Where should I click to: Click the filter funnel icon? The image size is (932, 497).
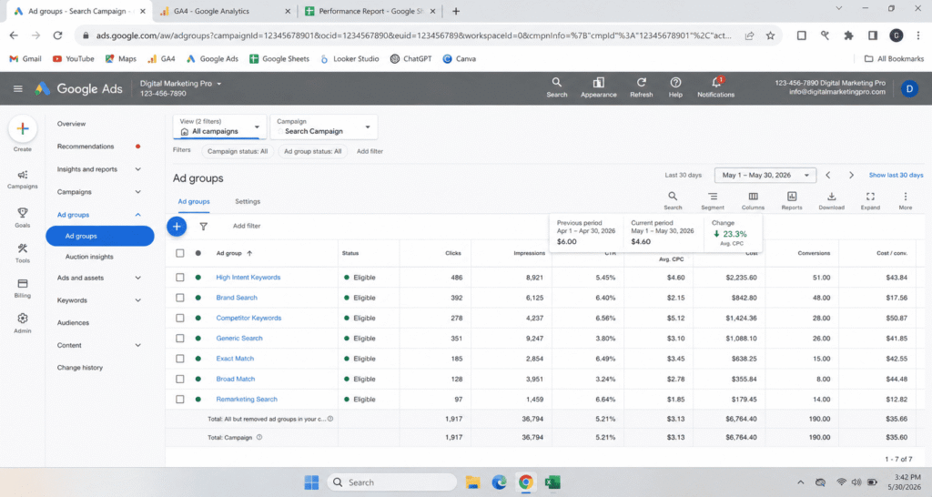tap(203, 227)
